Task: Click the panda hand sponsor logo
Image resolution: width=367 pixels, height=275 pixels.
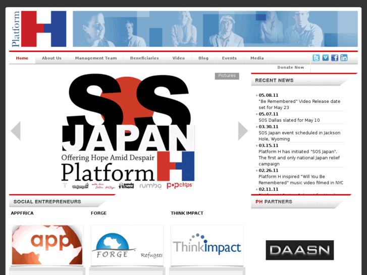Action: [x=126, y=186]
